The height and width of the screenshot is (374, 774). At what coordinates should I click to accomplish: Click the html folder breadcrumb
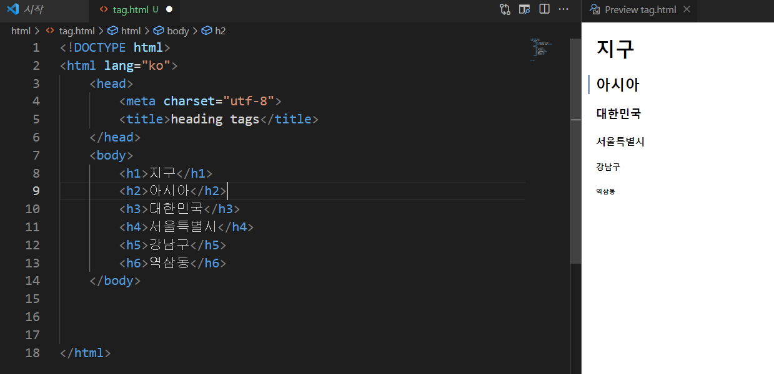(21, 31)
